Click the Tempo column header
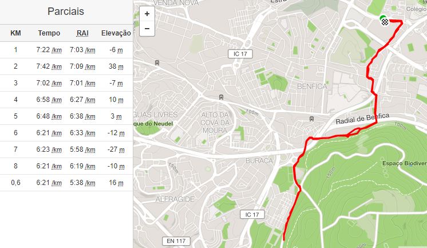Screen dimensions: 427x248 [49, 33]
